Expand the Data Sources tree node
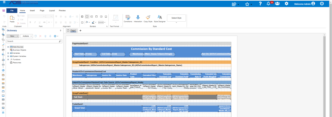The height and width of the screenshot is (117, 332). pyautogui.click(x=8, y=47)
